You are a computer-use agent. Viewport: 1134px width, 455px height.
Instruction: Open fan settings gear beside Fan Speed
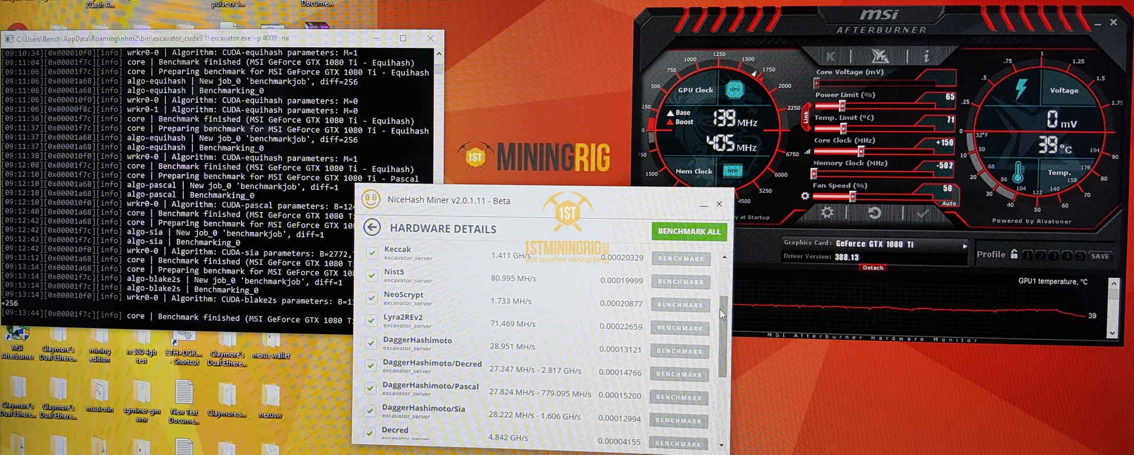[805, 196]
